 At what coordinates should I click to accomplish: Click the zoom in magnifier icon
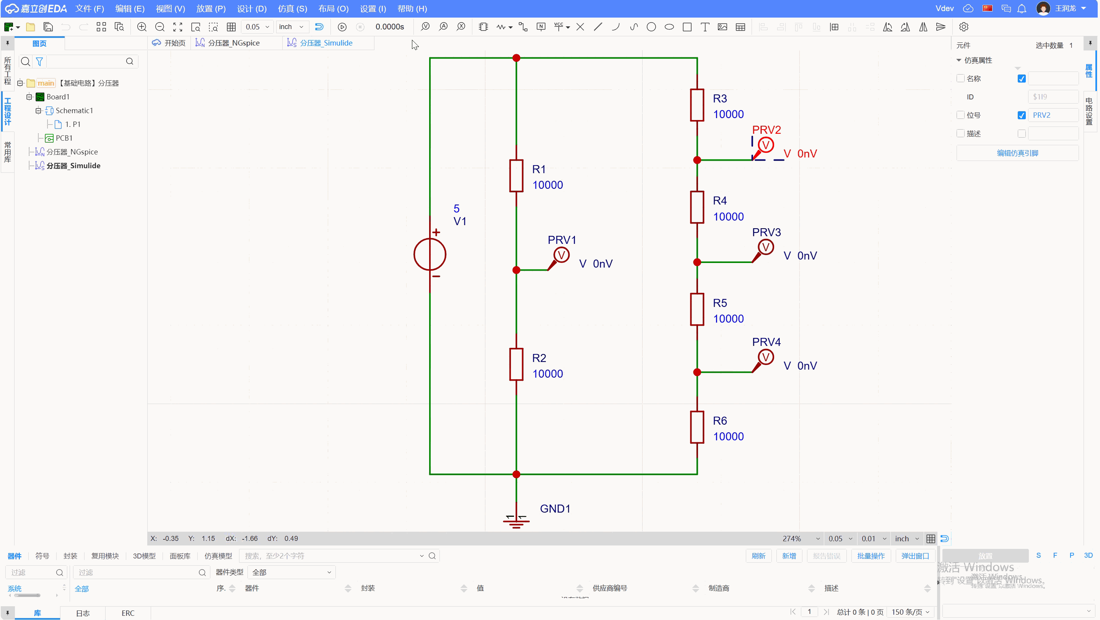pyautogui.click(x=142, y=27)
